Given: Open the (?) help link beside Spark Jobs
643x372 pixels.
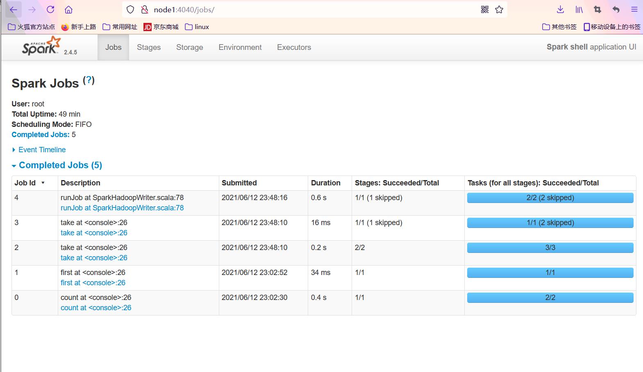Looking at the screenshot, I should click(x=89, y=80).
